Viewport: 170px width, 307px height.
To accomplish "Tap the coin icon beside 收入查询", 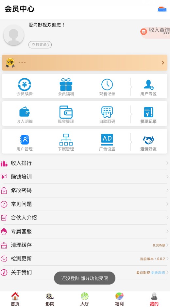I will 144,32.
